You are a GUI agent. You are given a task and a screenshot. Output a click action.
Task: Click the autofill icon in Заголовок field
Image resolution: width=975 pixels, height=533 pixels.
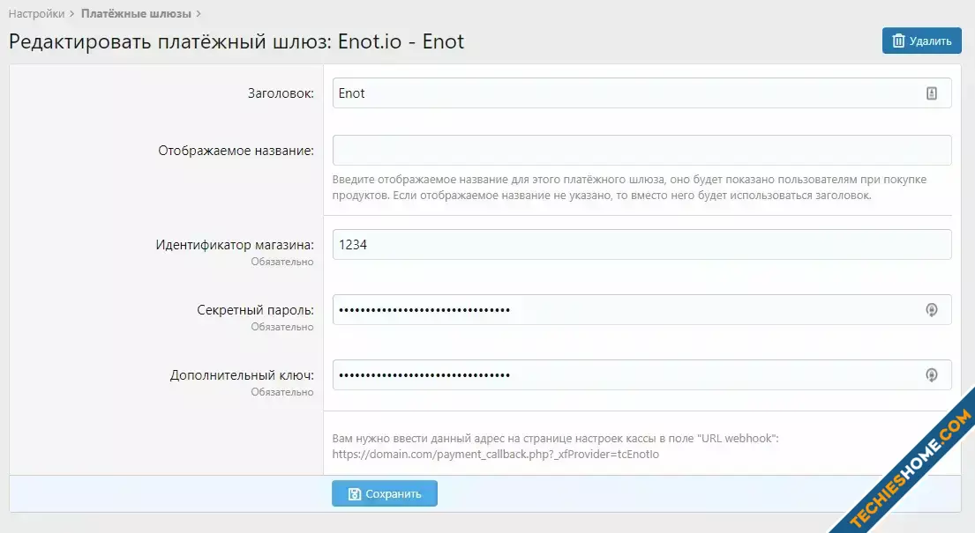932,93
